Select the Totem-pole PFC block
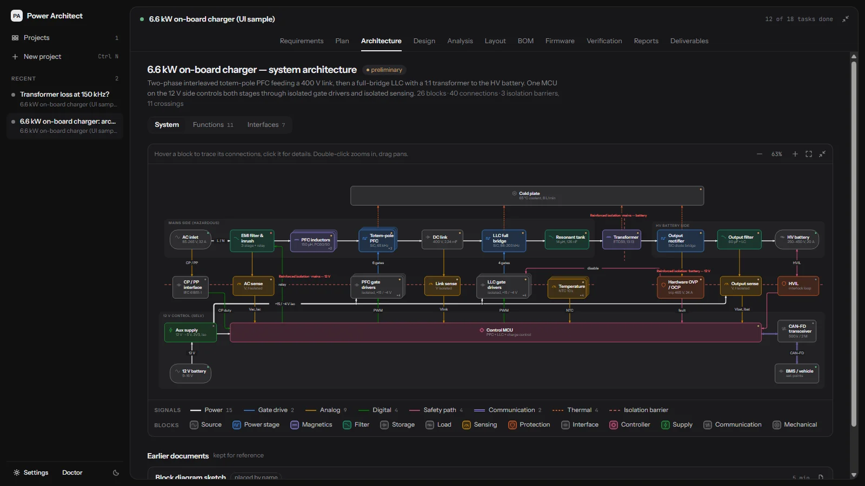Screen dimensions: 865x486 pos(377,241)
